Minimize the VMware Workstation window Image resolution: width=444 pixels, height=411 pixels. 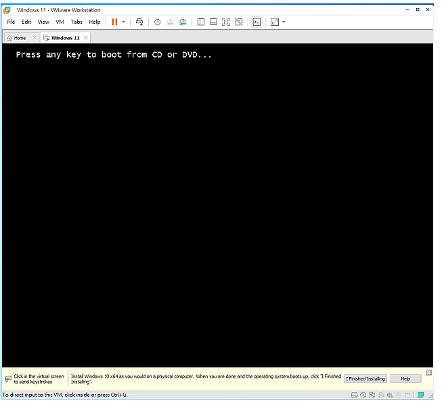pyautogui.click(x=407, y=9)
